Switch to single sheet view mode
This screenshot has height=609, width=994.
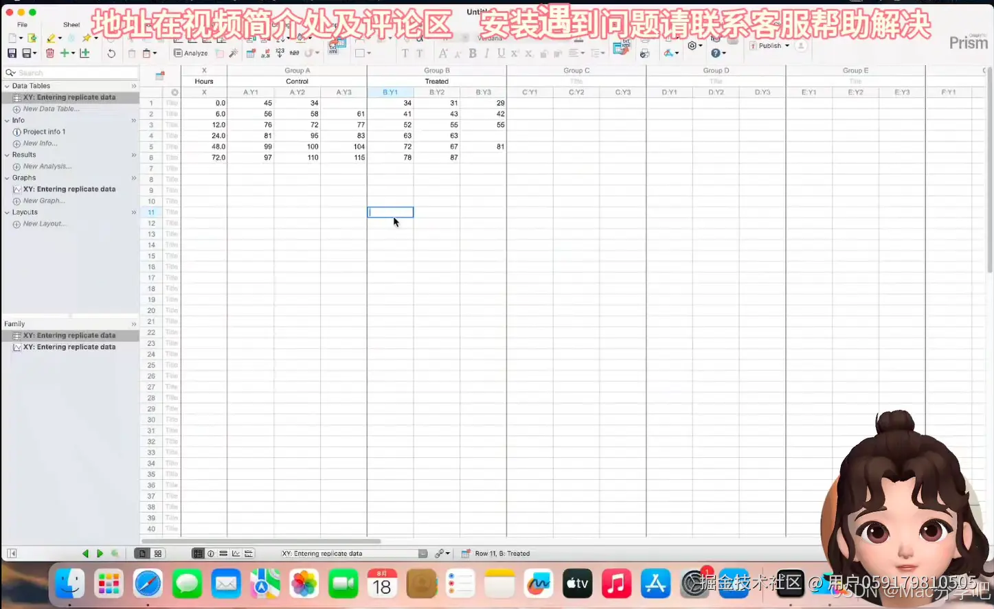(x=142, y=553)
